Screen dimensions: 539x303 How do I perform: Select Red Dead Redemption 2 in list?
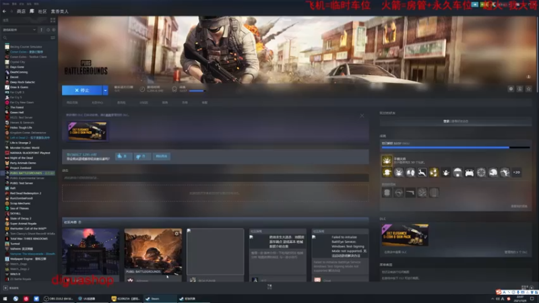tap(26, 193)
